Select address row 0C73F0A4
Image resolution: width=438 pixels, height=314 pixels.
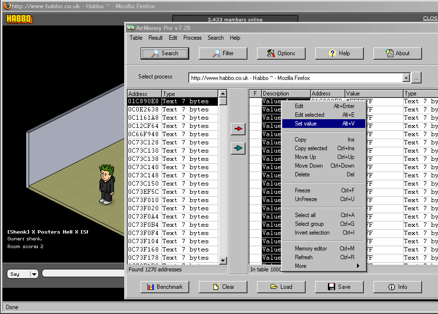pyautogui.click(x=173, y=217)
